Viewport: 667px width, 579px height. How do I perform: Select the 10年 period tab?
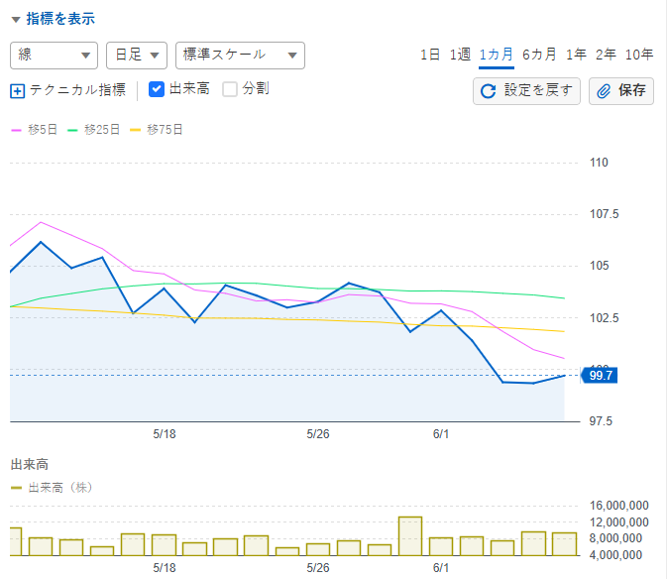point(639,55)
